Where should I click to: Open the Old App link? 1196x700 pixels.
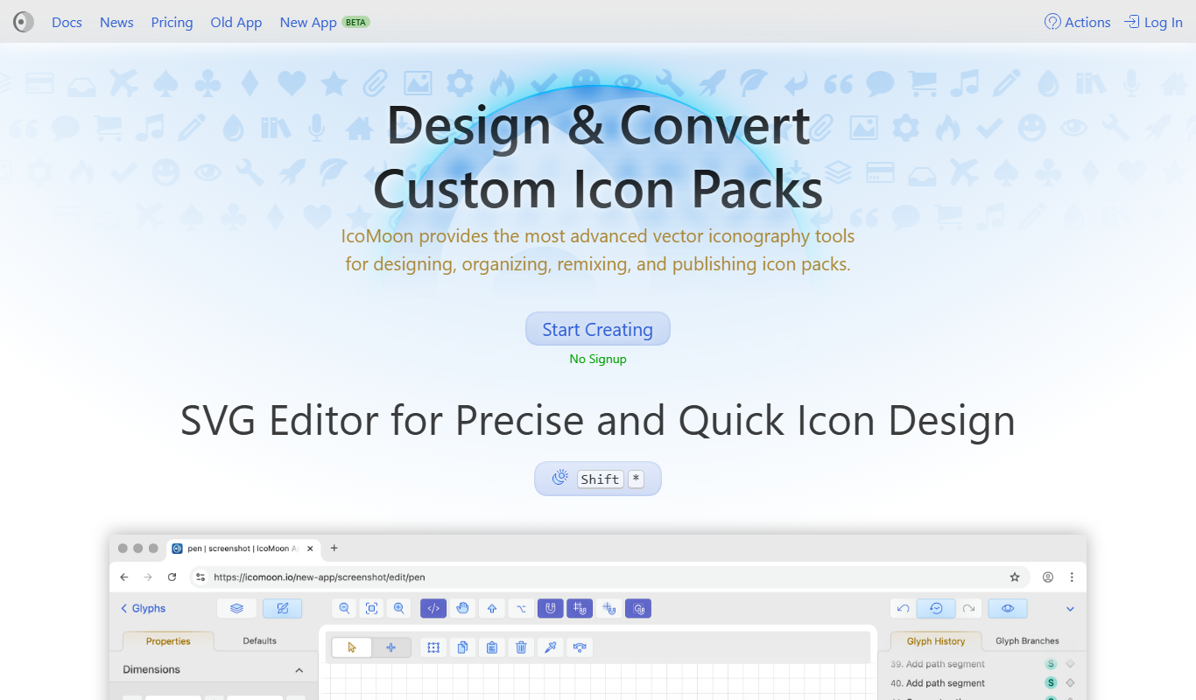[236, 22]
